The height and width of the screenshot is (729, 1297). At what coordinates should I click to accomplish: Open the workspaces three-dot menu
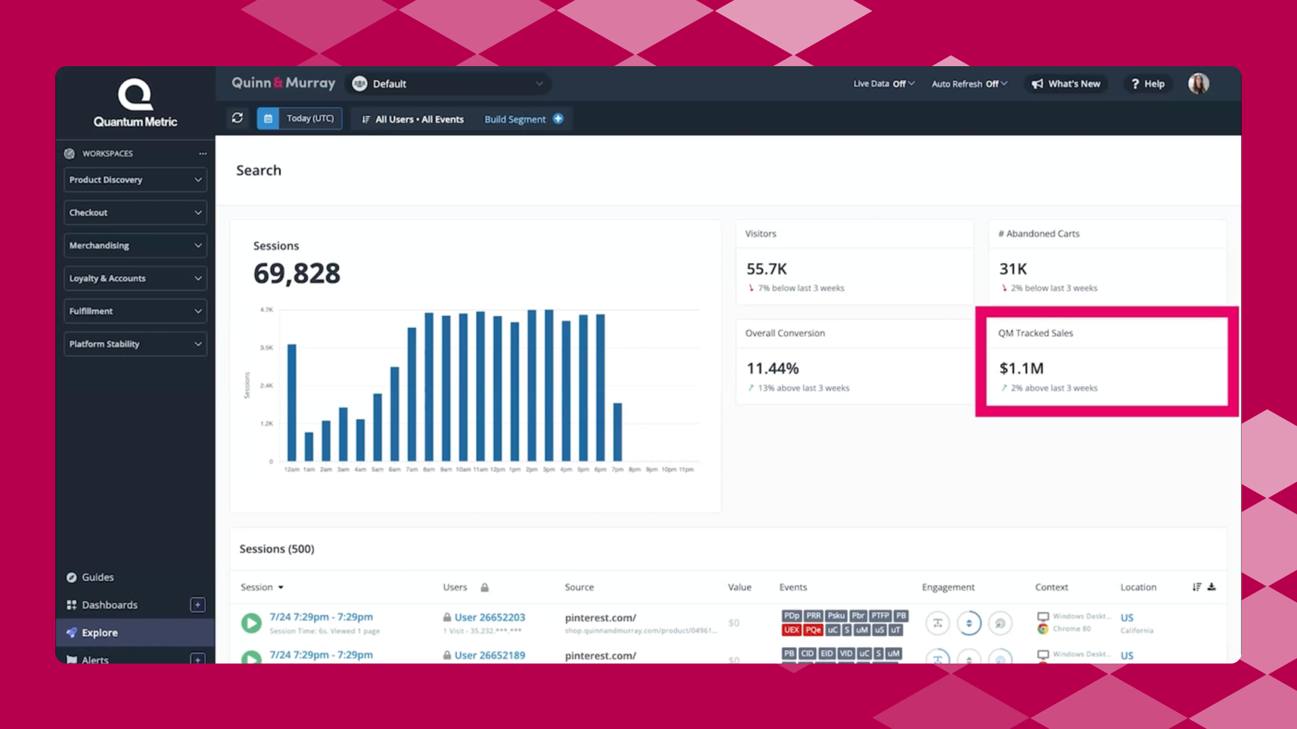click(203, 154)
